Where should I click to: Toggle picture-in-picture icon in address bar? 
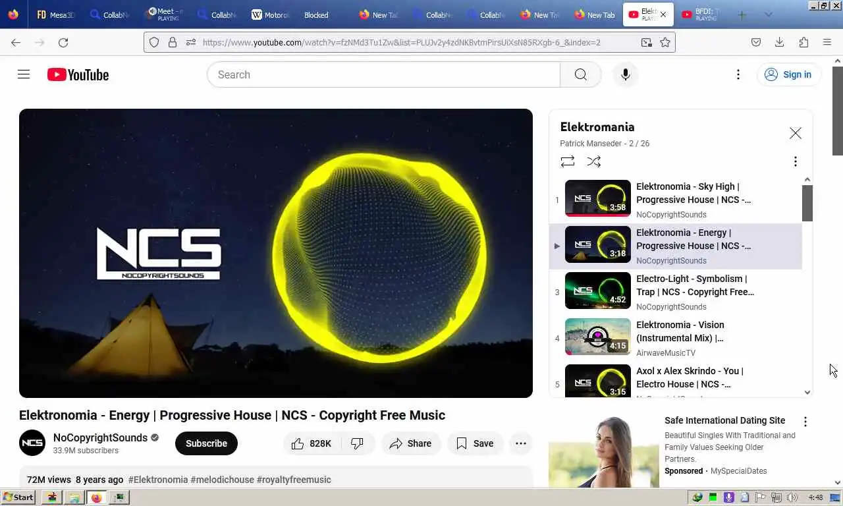[x=647, y=42]
